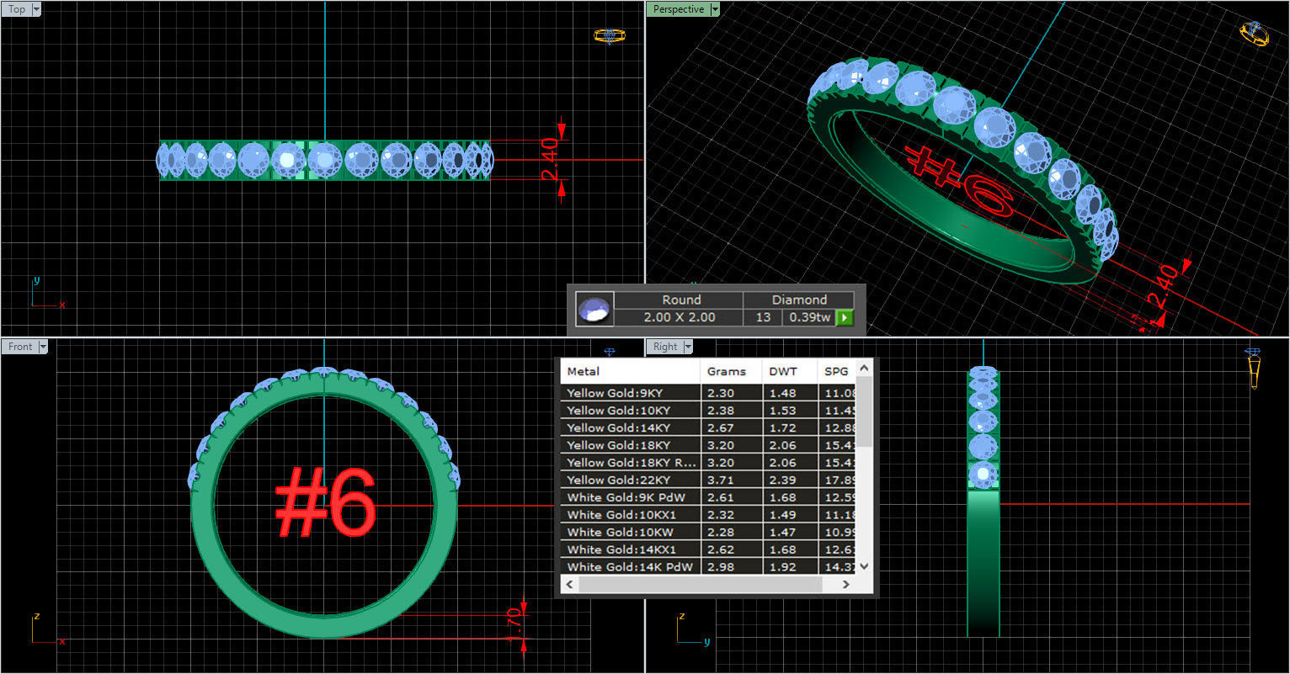Activate the Right viewport label
1290x674 pixels.
[x=665, y=347]
